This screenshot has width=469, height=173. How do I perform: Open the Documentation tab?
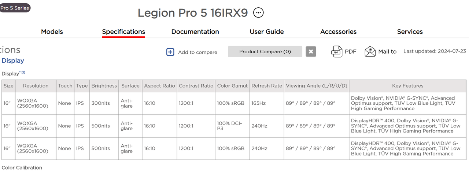click(195, 32)
